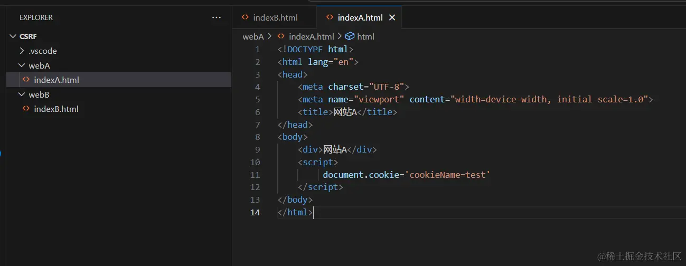This screenshot has width=686, height=266.
Task: Click line number 1 in gutter
Action: (x=257, y=49)
